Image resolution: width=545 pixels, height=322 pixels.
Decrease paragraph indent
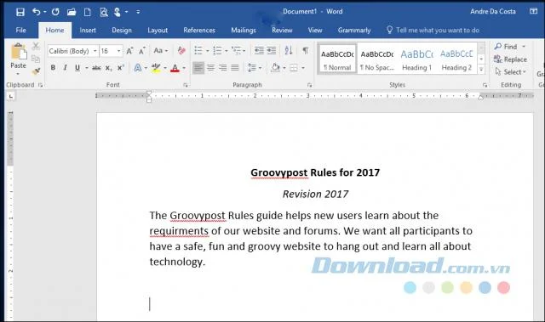click(259, 51)
